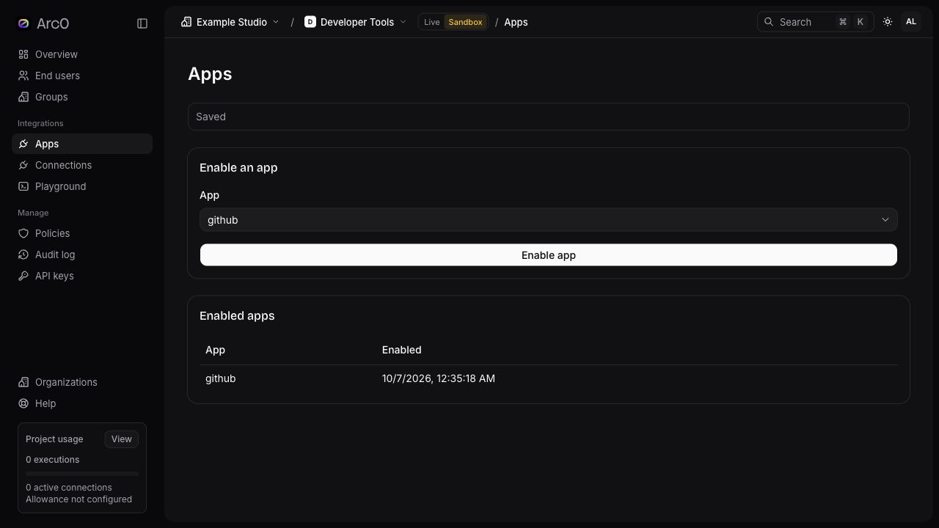Image resolution: width=939 pixels, height=528 pixels.
Task: Go to Groups in sidebar
Action: (82, 97)
